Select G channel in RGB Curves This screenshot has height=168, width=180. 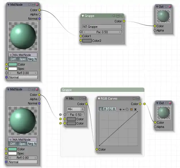(110, 109)
